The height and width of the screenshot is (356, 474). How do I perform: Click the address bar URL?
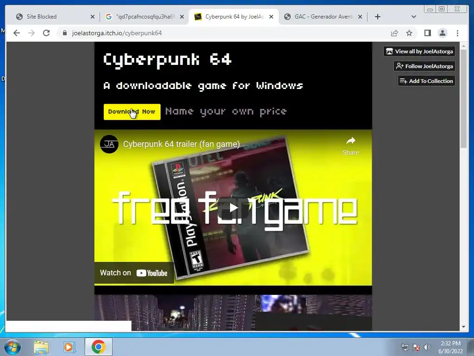click(117, 33)
